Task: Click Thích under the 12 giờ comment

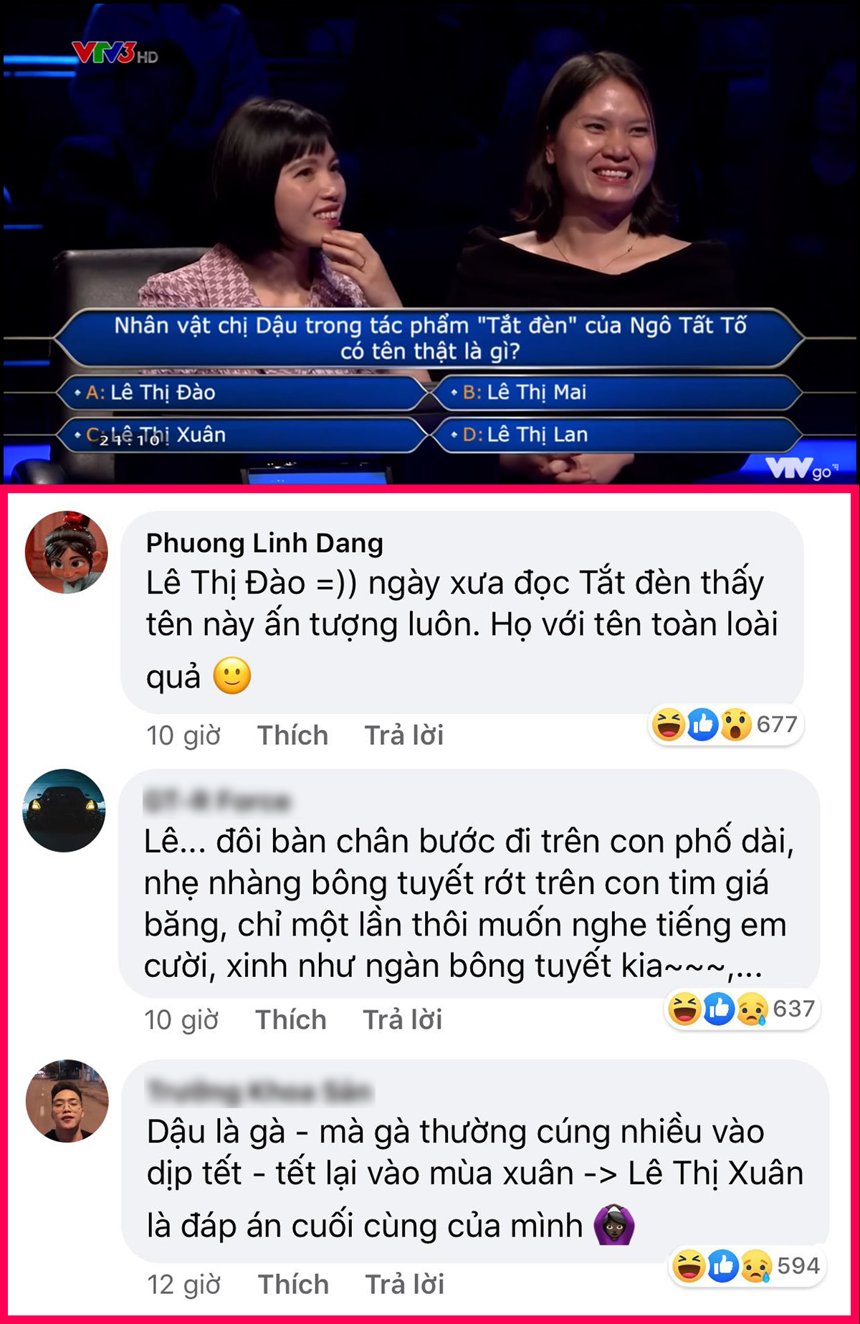Action: coord(293,1285)
